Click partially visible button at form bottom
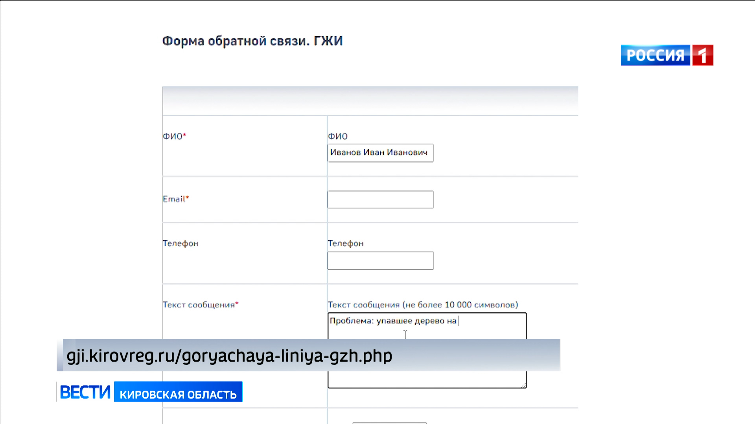 (x=389, y=423)
